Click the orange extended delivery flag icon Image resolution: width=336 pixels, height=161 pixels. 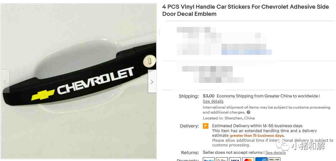(206, 126)
